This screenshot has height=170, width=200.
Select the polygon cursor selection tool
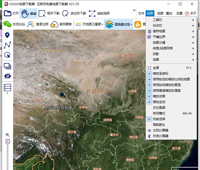point(7,55)
